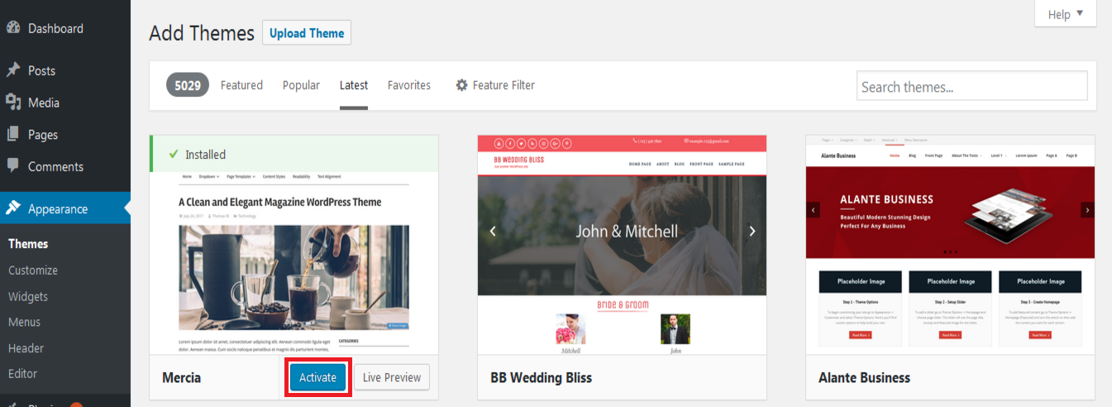Switch to the Favorites tab
Image resolution: width=1112 pixels, height=407 pixels.
tap(409, 85)
